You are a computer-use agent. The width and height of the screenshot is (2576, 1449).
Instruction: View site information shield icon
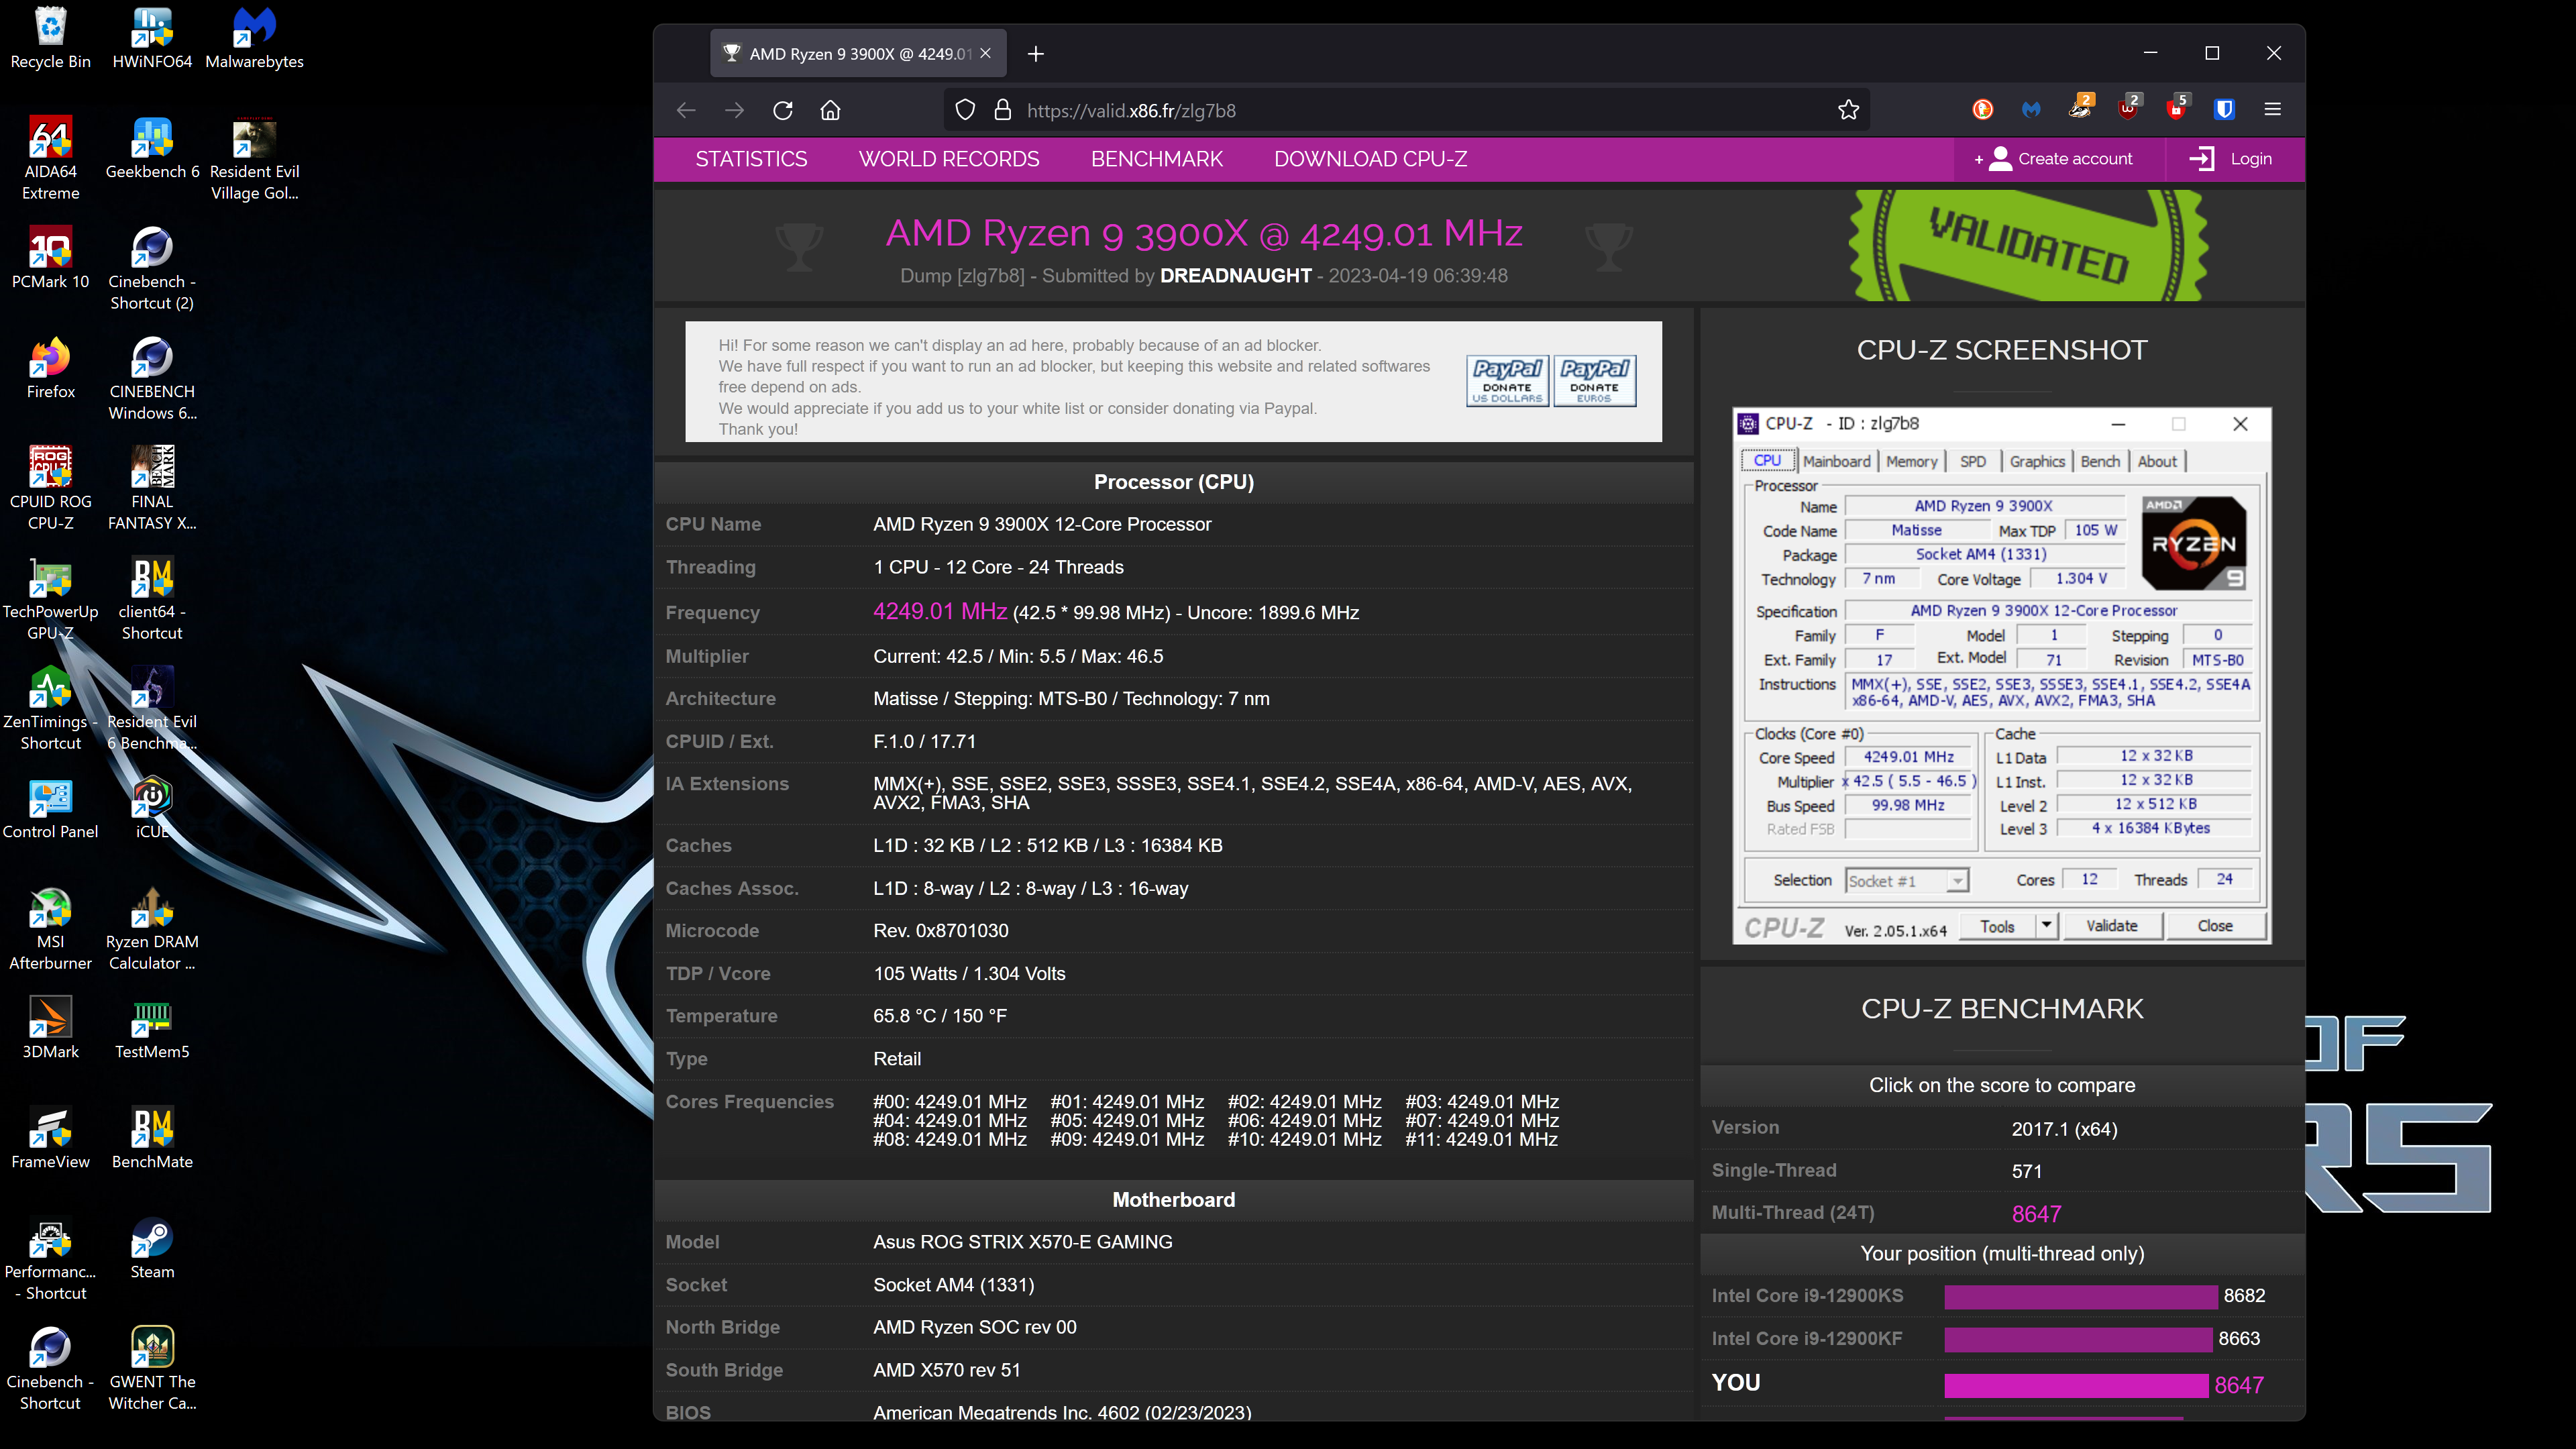(964, 110)
